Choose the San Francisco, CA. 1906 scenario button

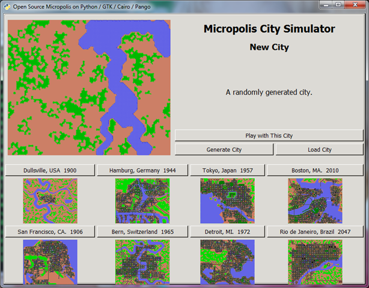point(50,232)
